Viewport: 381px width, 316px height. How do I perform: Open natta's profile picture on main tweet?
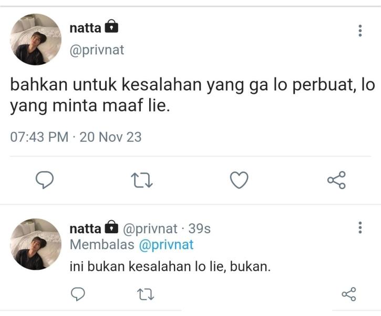[x=36, y=39]
